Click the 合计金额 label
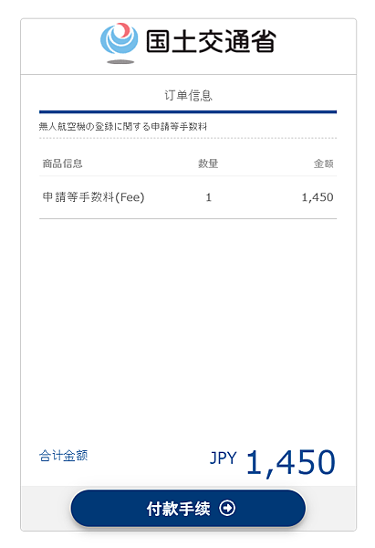The height and width of the screenshot is (548, 375). pos(63,456)
